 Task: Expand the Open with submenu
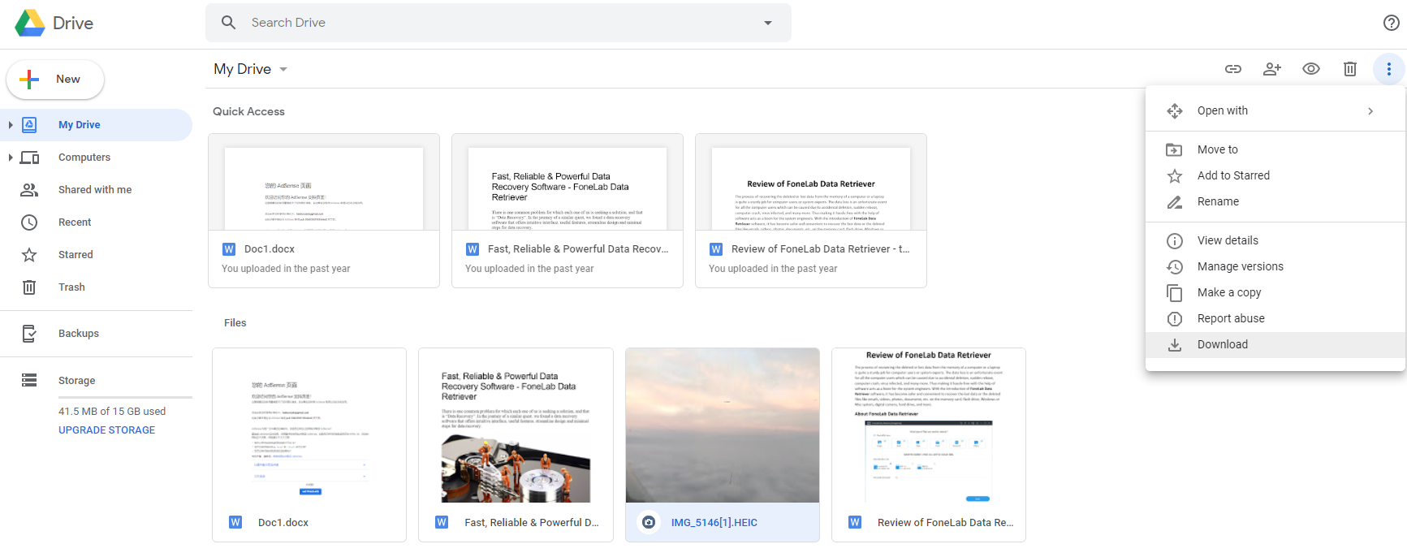point(1370,111)
